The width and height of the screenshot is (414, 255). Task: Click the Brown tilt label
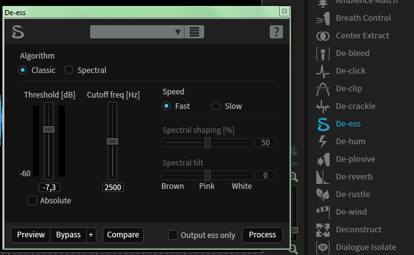click(x=173, y=186)
